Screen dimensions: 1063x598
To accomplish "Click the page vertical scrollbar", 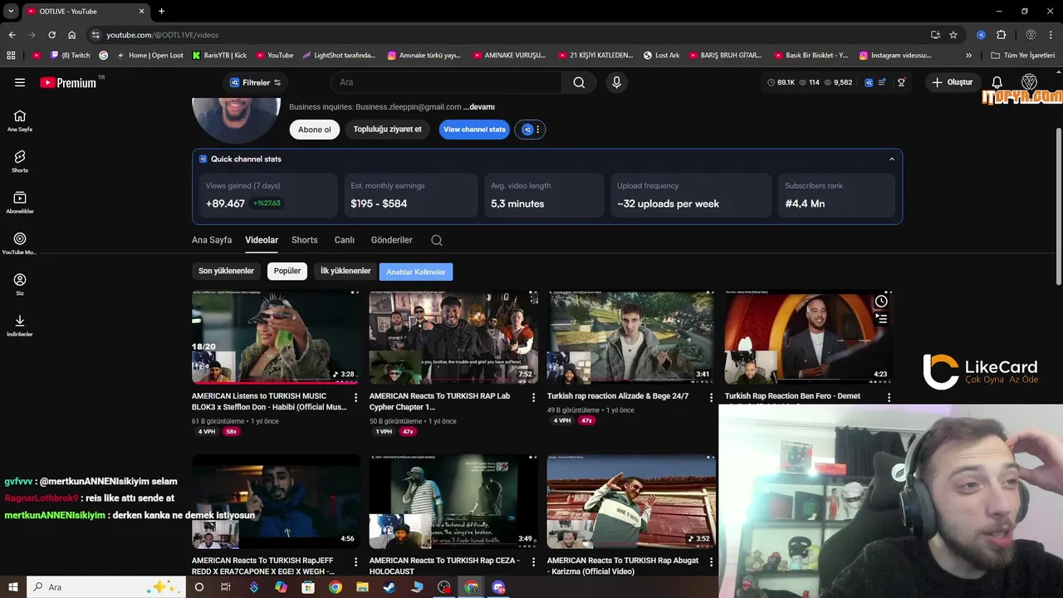I will (1058, 208).
